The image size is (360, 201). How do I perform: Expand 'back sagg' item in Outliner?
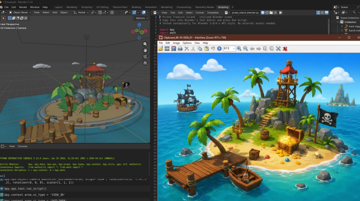tap(342, 26)
